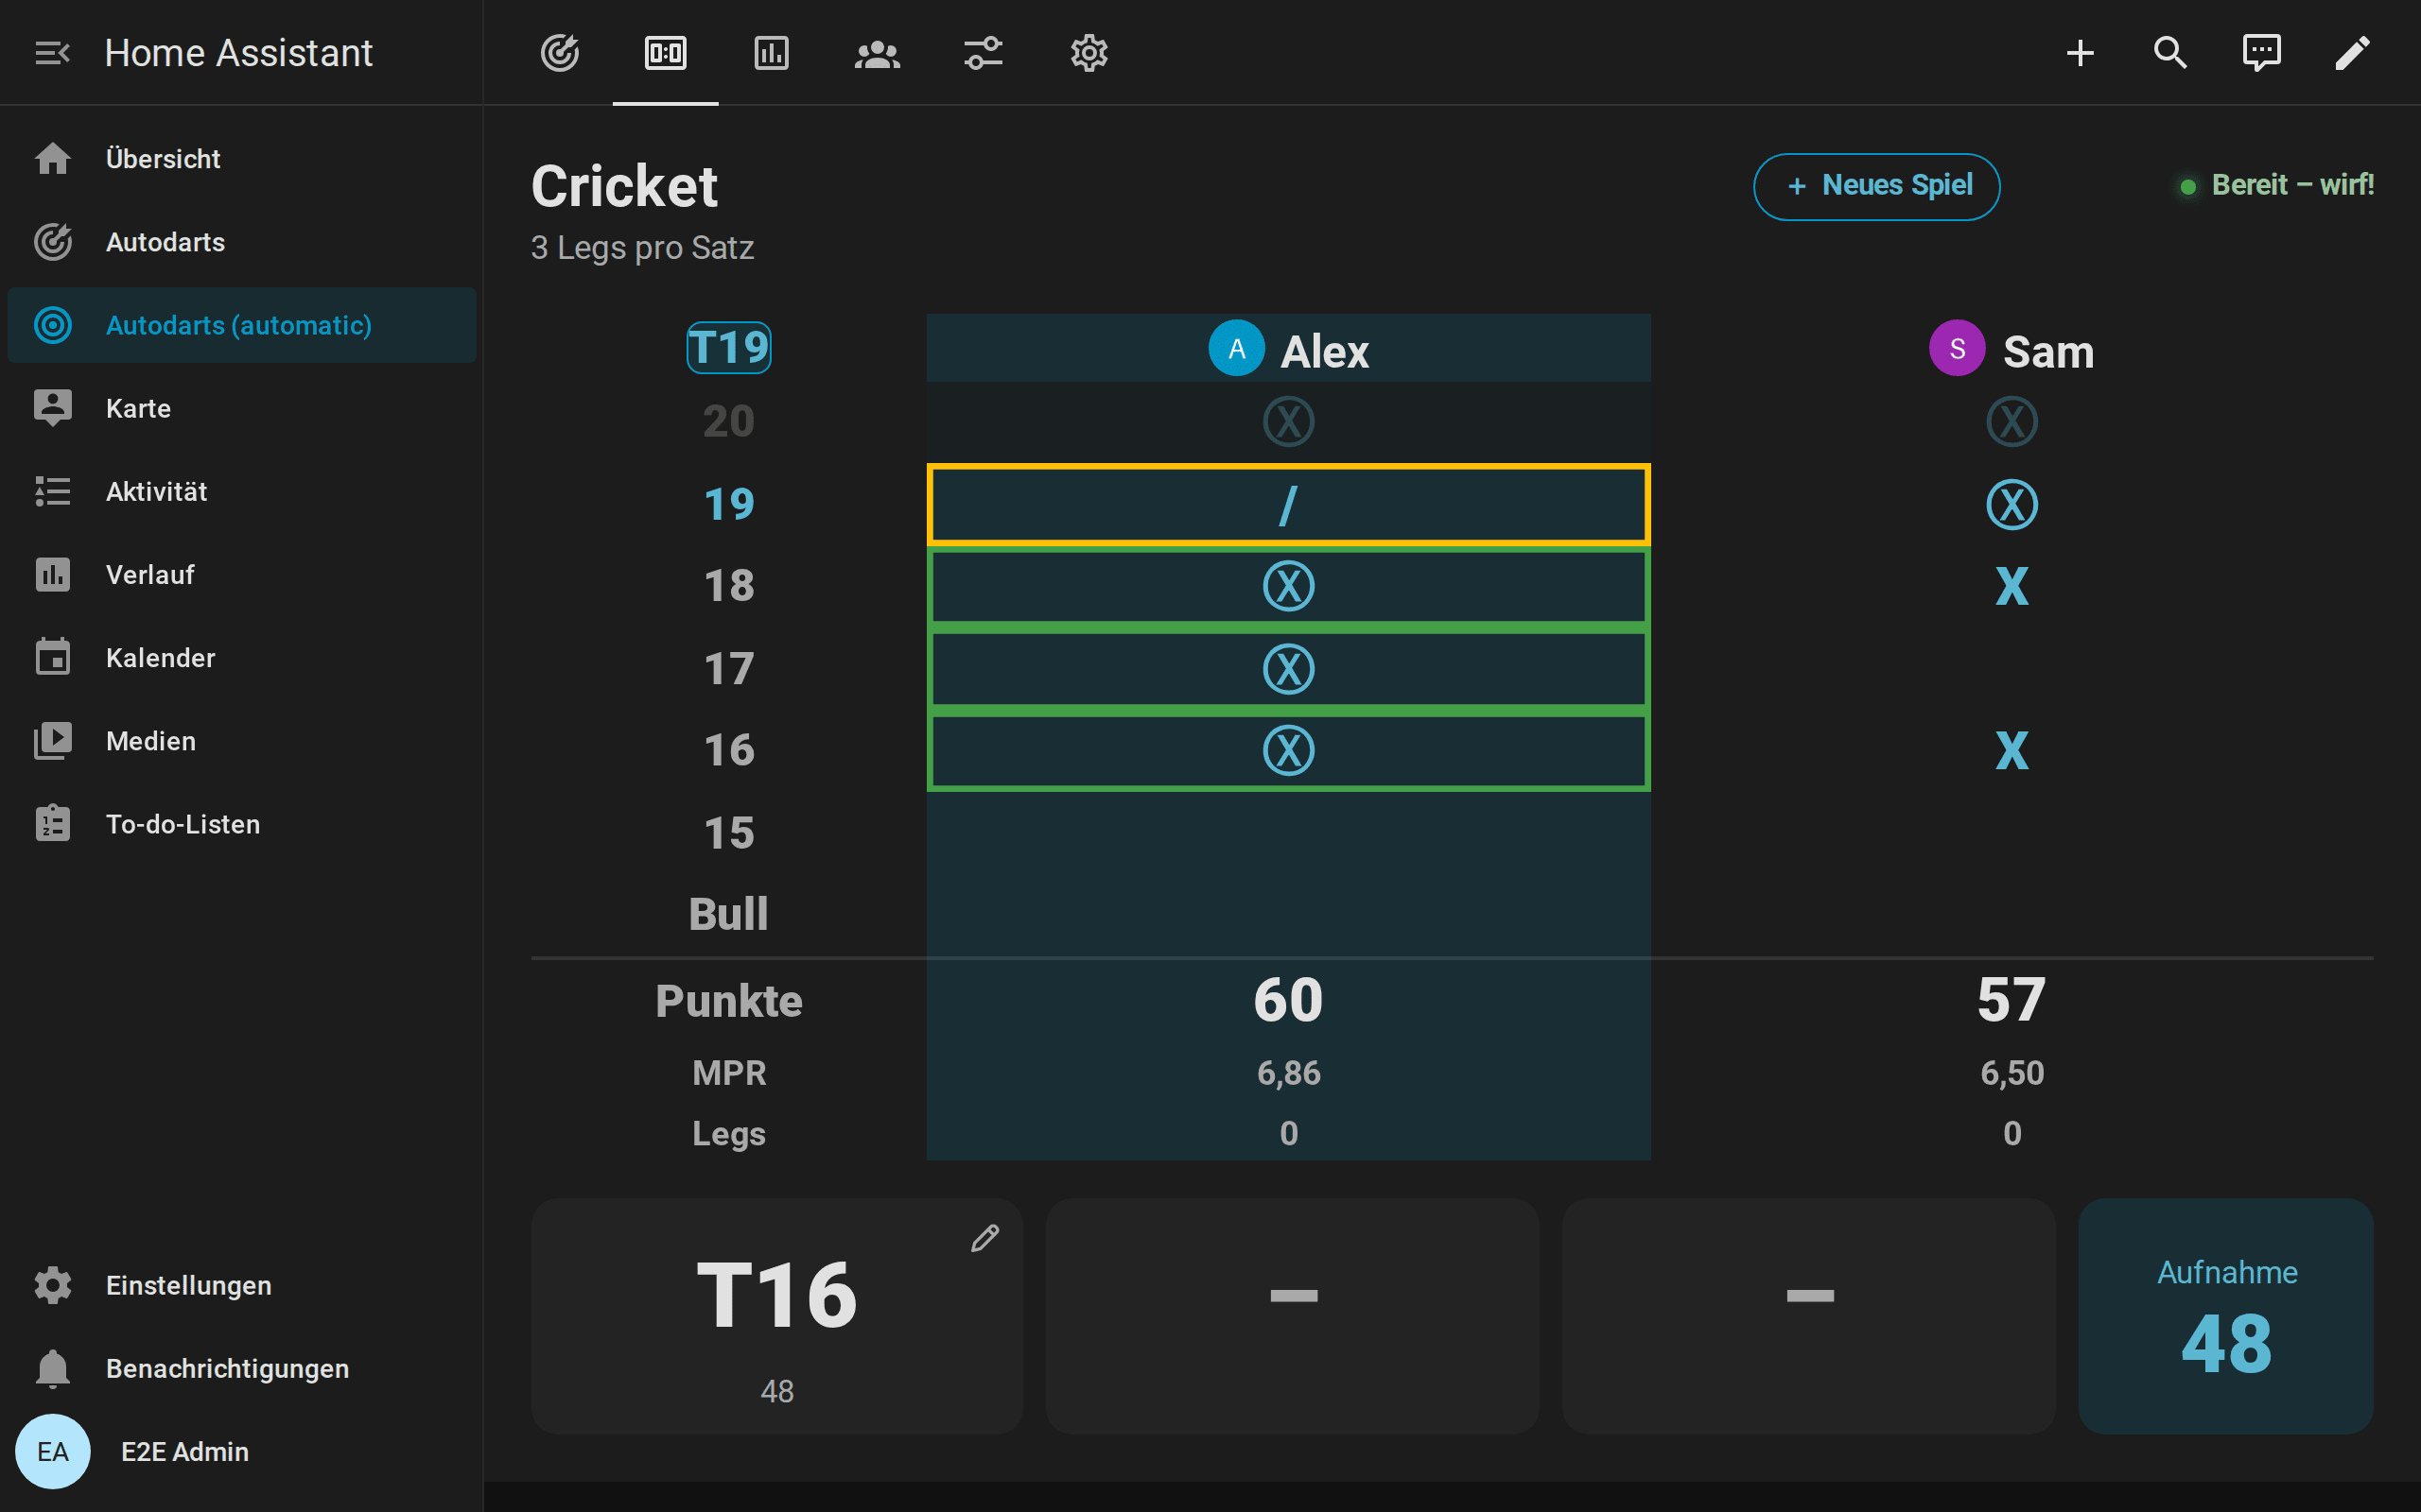
Task: Open Medien in the sidebar
Action: [x=241, y=740]
